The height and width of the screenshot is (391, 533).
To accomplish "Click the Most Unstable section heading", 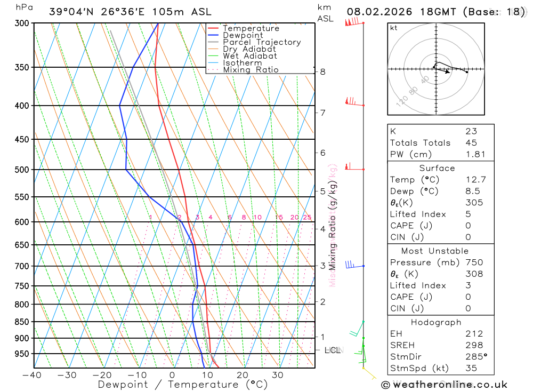I will 435,251.
